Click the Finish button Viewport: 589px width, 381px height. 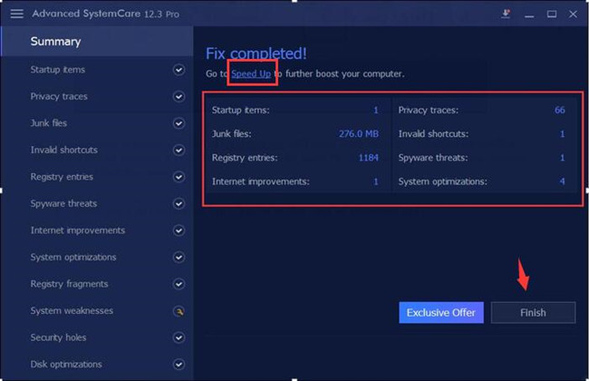(533, 313)
